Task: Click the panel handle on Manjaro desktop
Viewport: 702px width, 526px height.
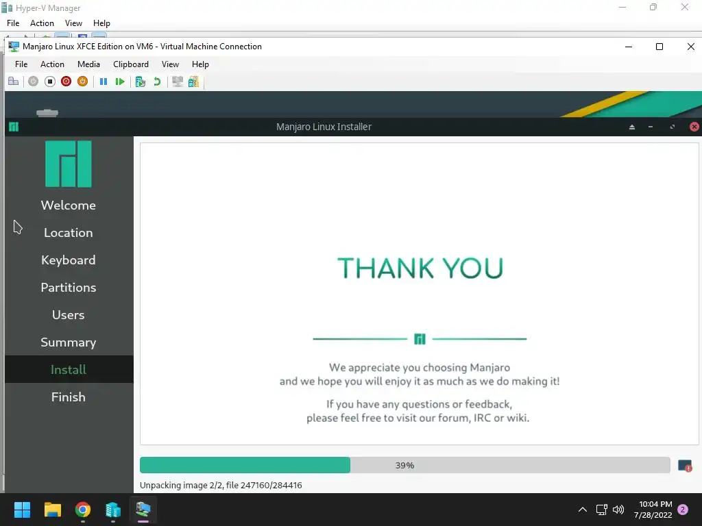Action: 47,113
